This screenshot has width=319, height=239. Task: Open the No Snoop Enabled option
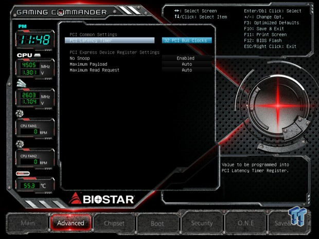[187, 58]
